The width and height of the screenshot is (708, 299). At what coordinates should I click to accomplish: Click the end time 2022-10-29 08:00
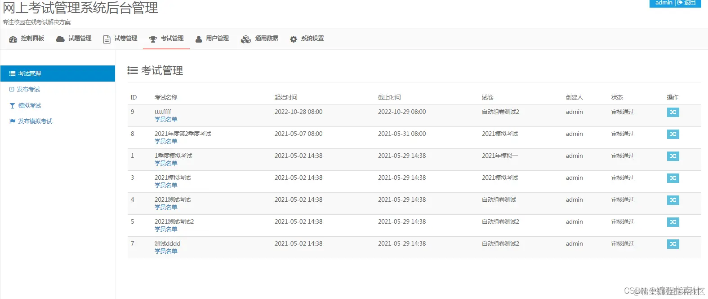pos(402,112)
